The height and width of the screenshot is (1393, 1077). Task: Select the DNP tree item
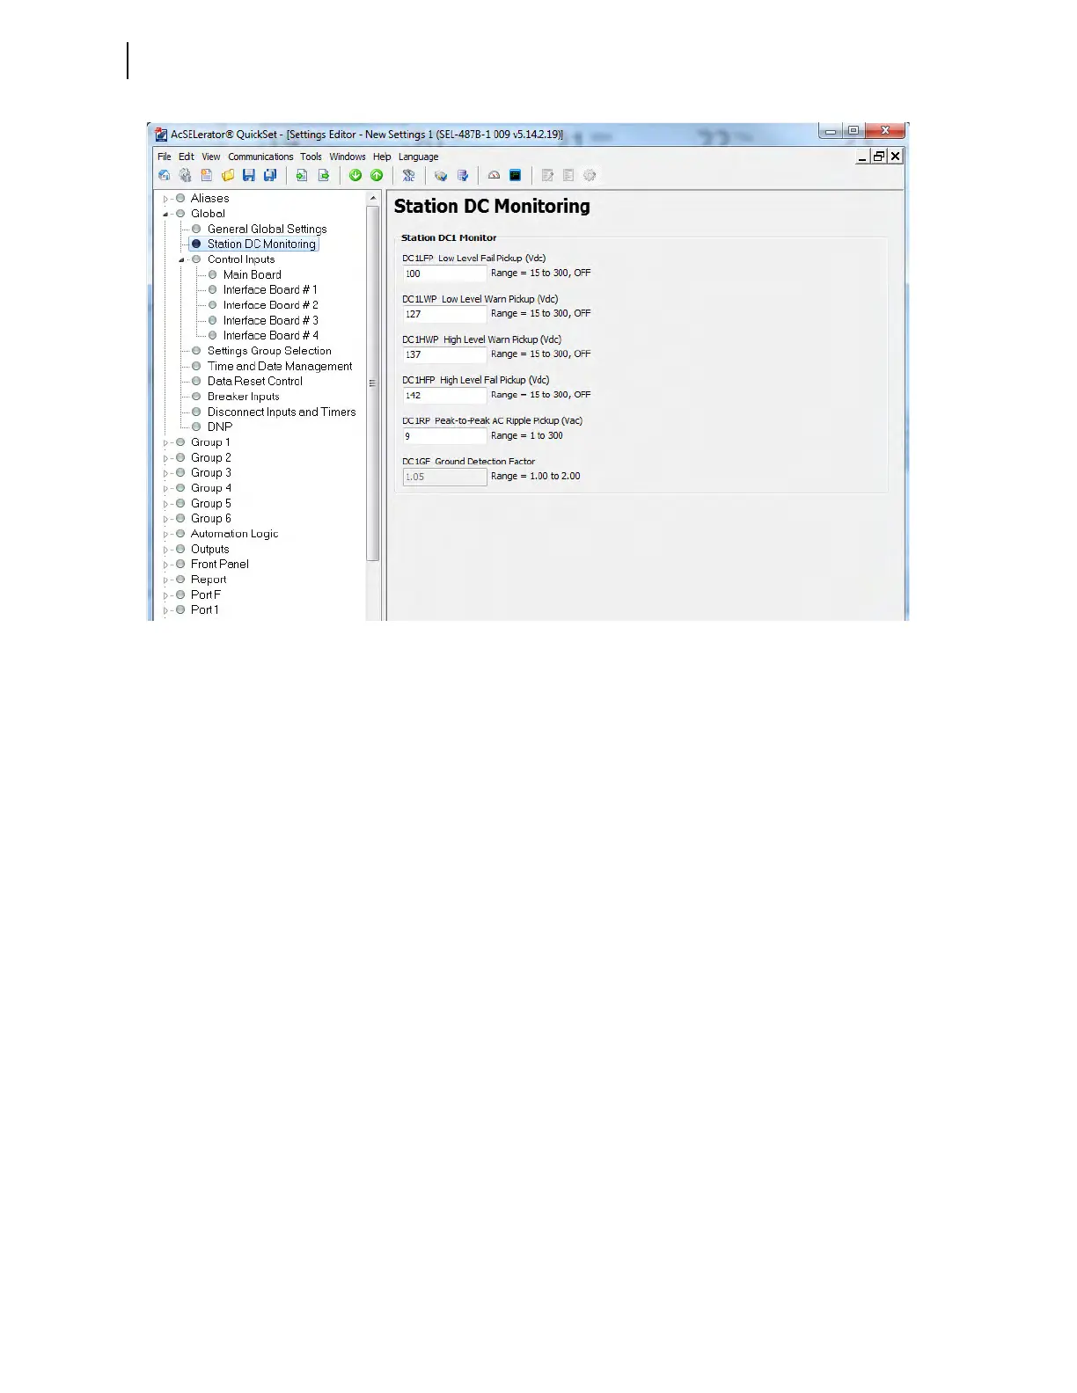(x=220, y=427)
